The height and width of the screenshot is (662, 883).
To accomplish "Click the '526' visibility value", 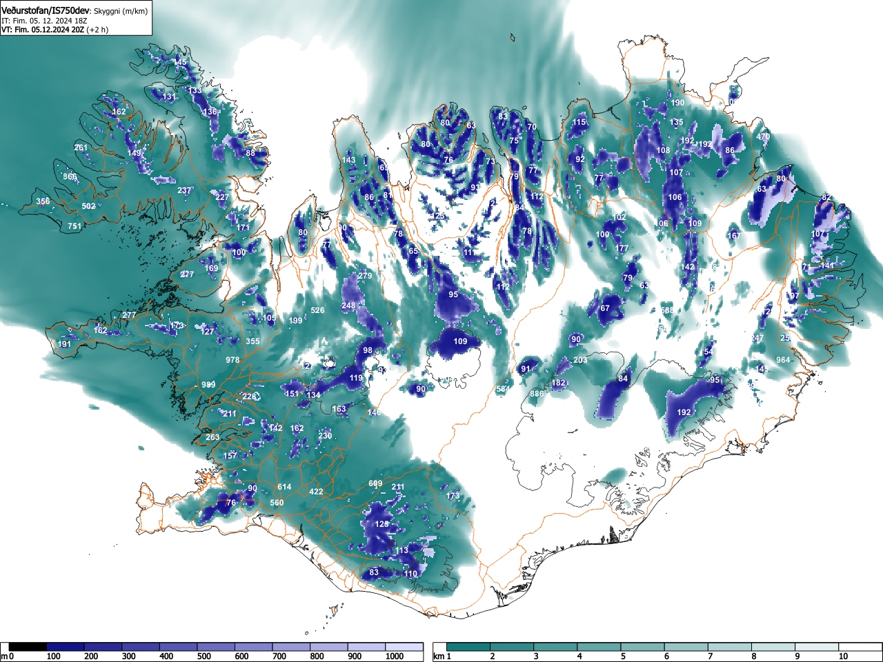I will [x=317, y=310].
